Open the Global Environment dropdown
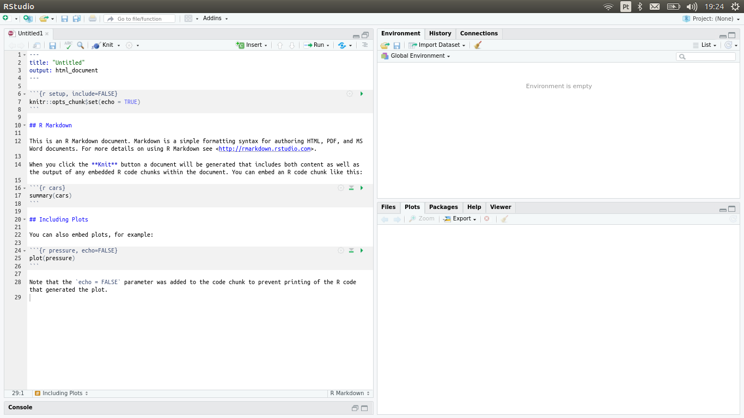Viewport: 744px width, 418px height. (416, 56)
